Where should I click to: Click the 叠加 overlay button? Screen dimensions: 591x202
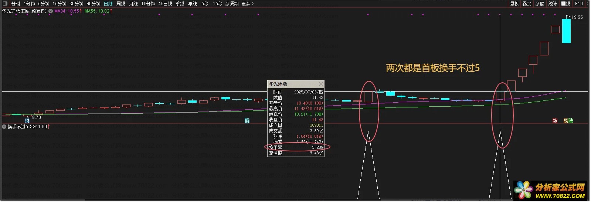(527, 4)
